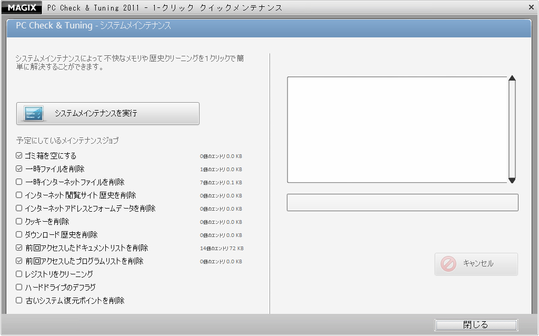
Task: Click the 1個のエントリ 0.0 KB entry text
Action: coord(221,170)
